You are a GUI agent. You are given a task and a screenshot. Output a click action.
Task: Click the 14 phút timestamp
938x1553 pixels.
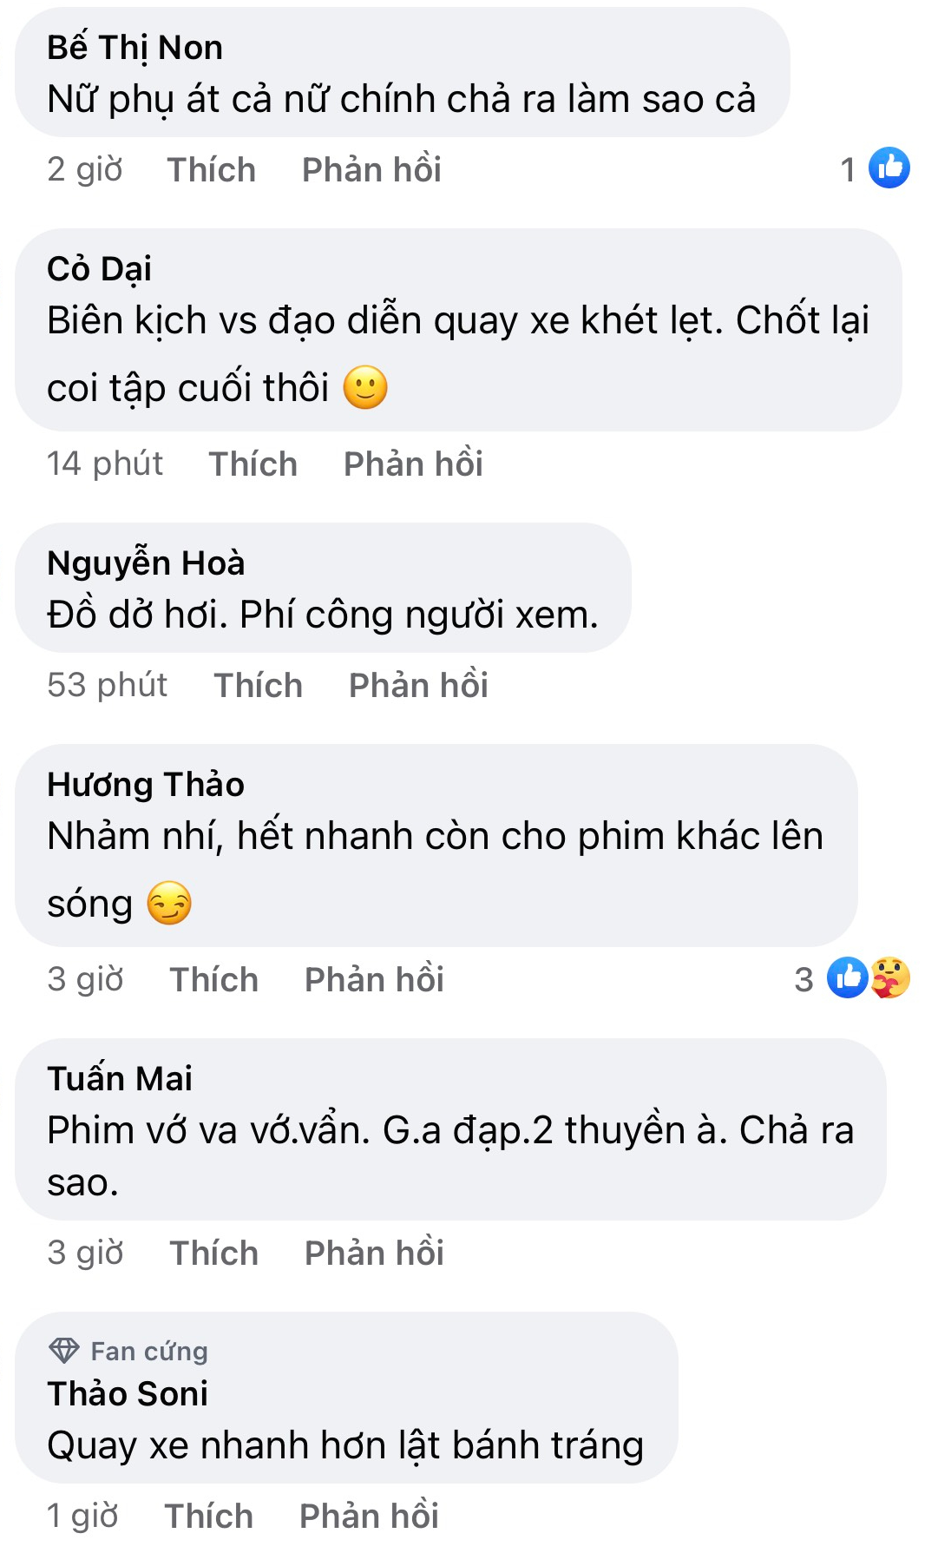105,464
